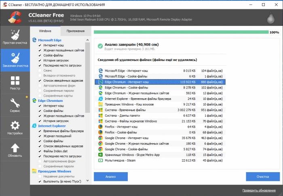283x196 pixels.
Task: Click icon of Internet Explorer - Временные файлы result
Action: pos(101,99)
